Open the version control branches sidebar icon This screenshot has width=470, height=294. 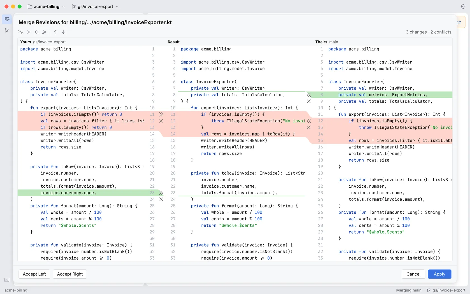click(x=7, y=30)
